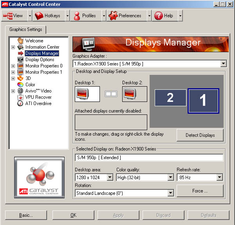Open the Color tree entry
Screen dimensions: 235x225
coord(30,85)
